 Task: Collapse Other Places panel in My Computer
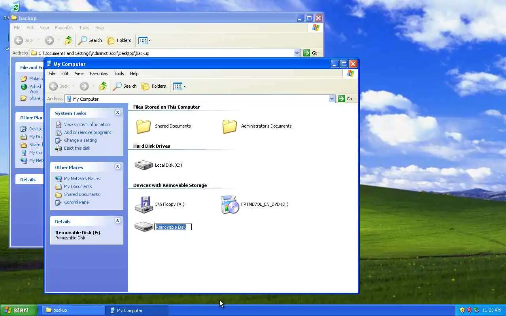pos(117,167)
